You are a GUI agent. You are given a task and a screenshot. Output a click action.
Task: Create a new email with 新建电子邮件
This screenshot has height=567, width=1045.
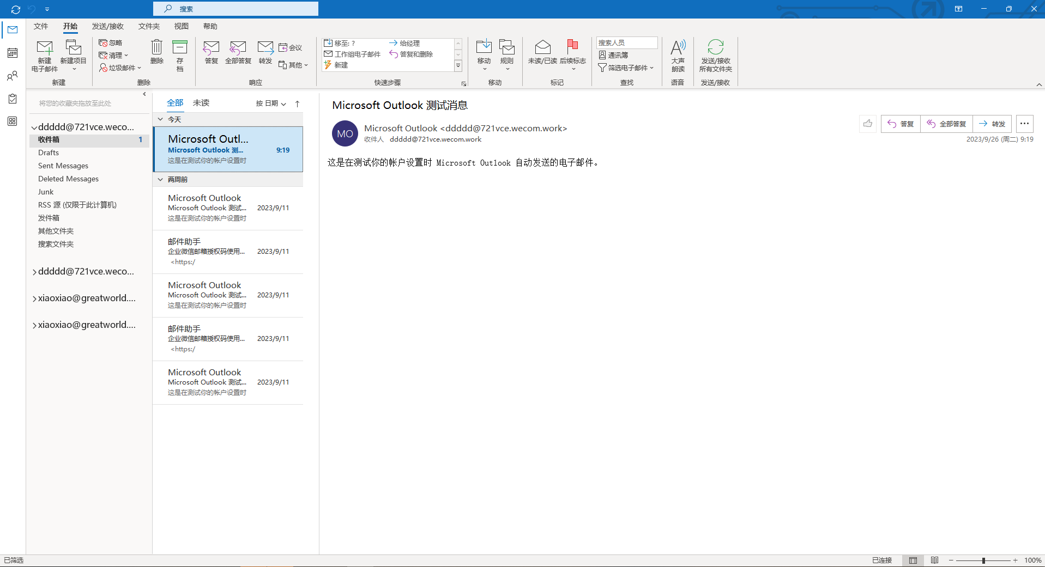pos(44,54)
